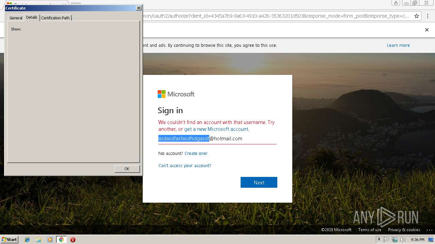The height and width of the screenshot is (244, 435).
Task: Open Windows Media Player taskbar icon
Action: 50,240
